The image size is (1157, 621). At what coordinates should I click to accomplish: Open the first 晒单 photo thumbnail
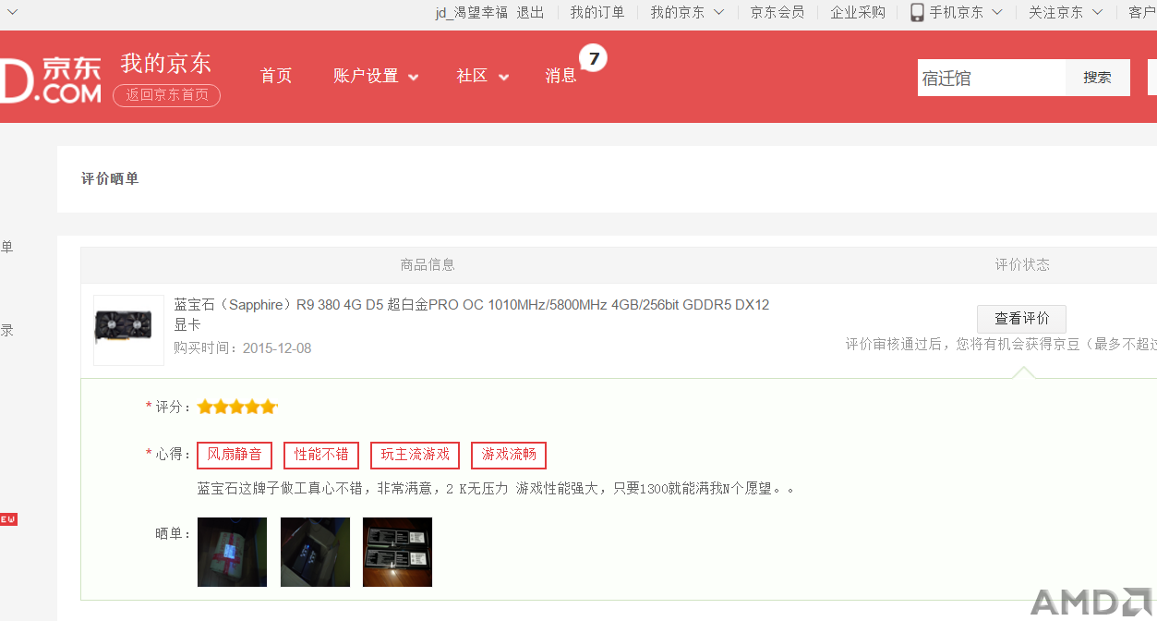(232, 552)
